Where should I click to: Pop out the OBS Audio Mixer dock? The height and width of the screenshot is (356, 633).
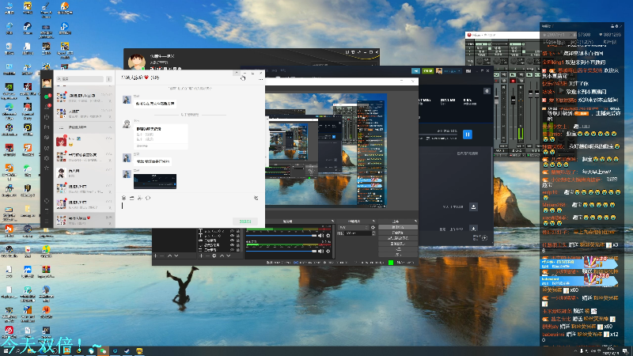tap(332, 222)
